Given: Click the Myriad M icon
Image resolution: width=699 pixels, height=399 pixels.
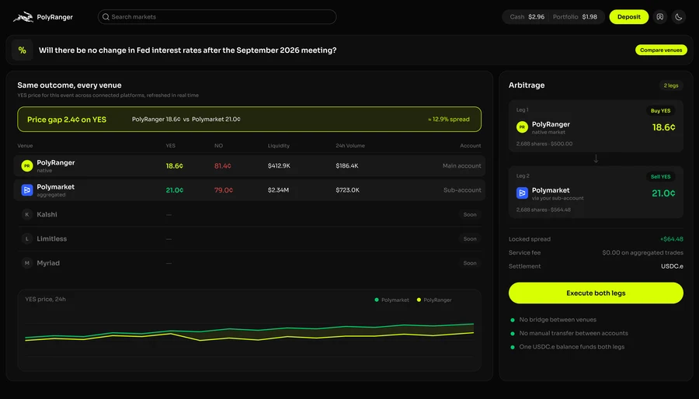Looking at the screenshot, I should coord(26,263).
